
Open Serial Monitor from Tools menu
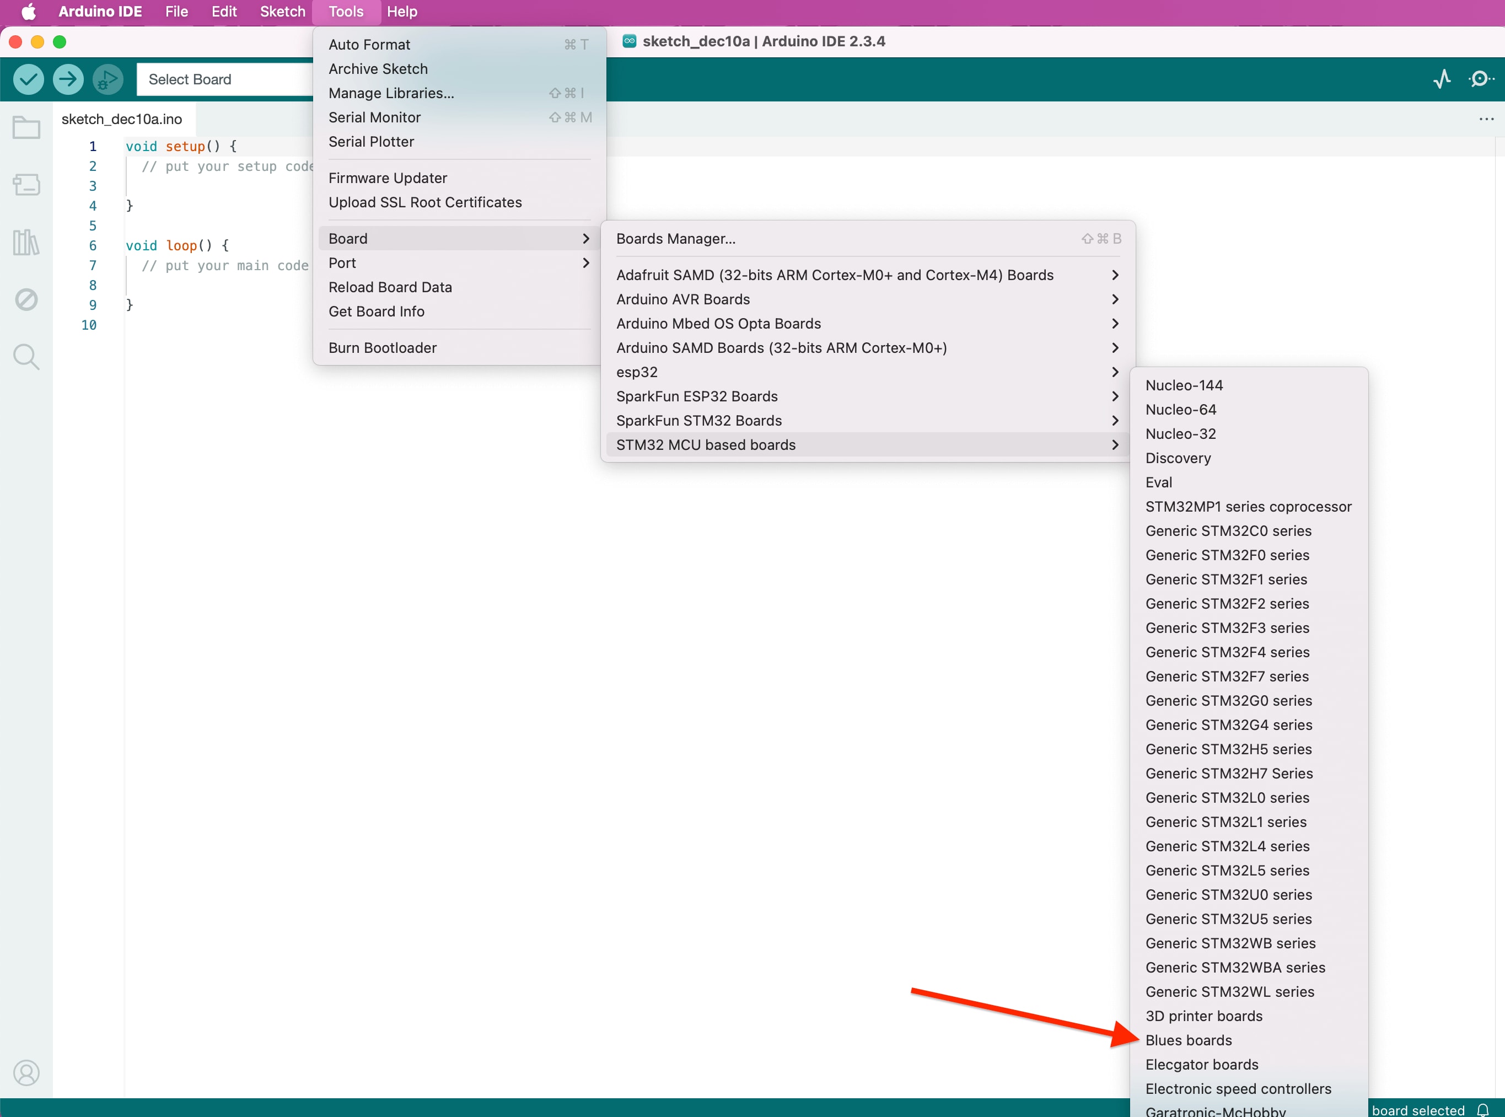click(460, 117)
